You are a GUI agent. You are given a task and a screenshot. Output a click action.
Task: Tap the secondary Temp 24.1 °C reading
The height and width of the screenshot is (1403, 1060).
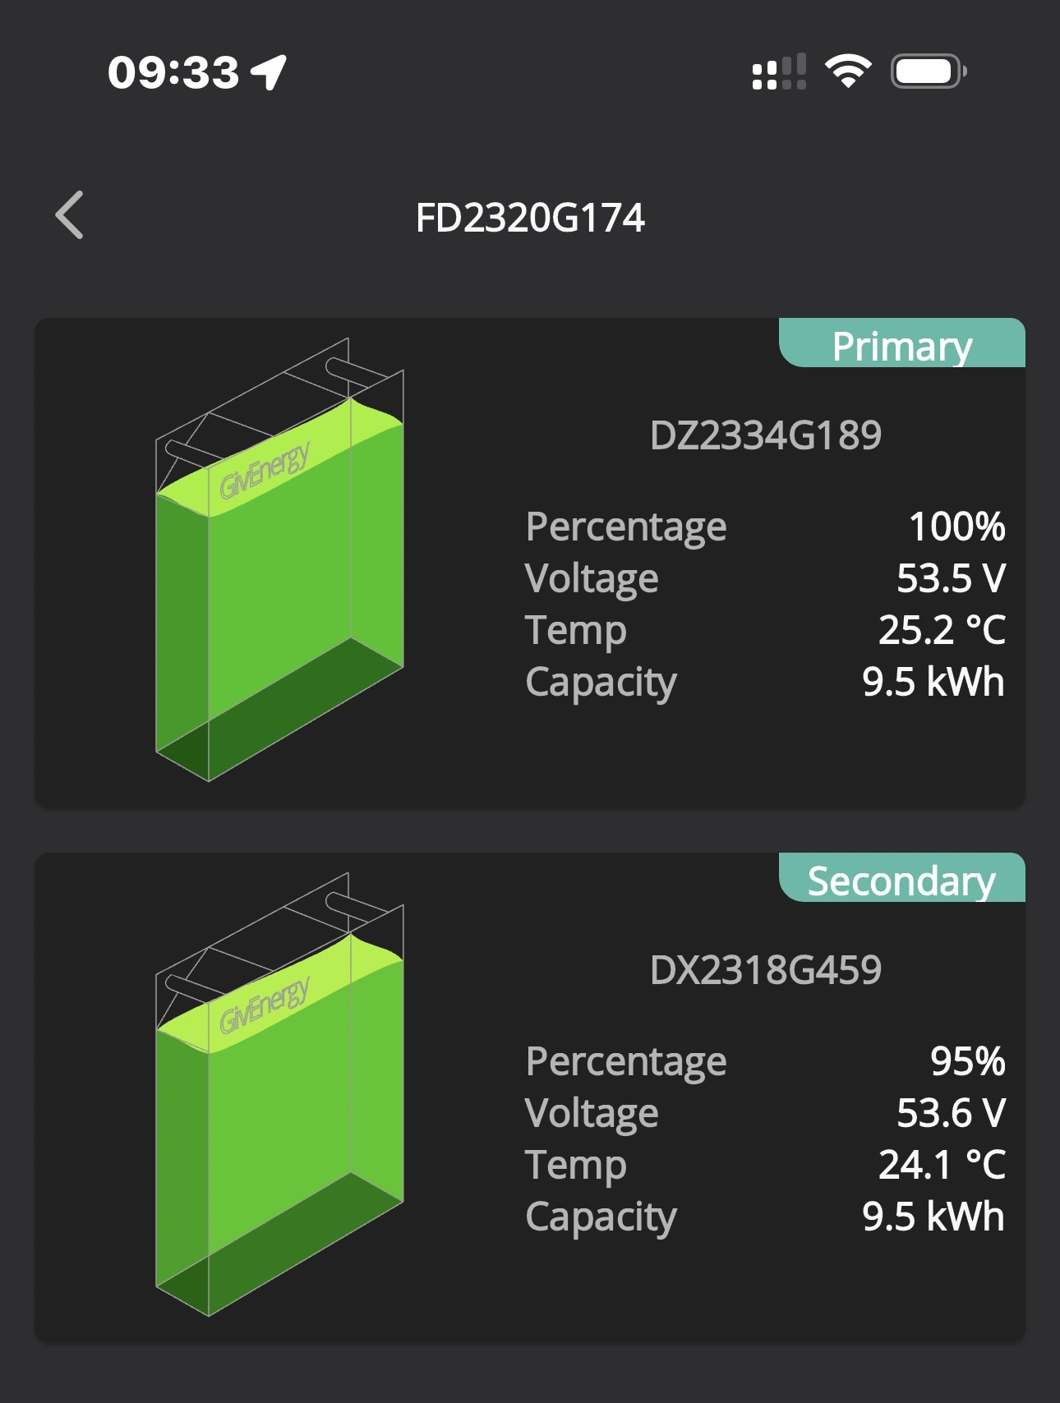(x=942, y=1165)
